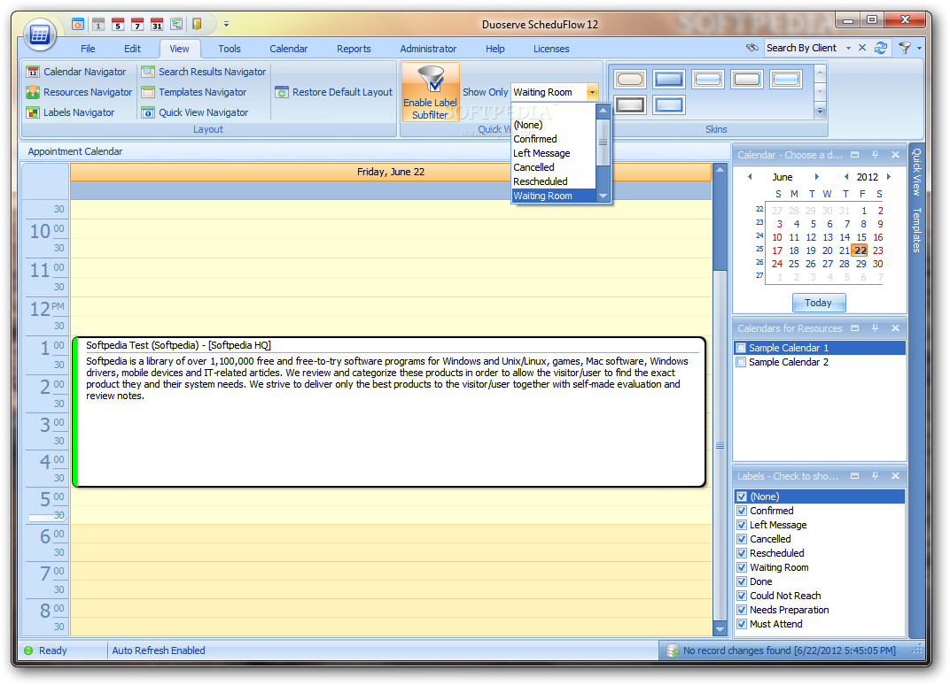This screenshot has width=950, height=685.
Task: Open the Labels Navigator panel
Action: pos(70,112)
